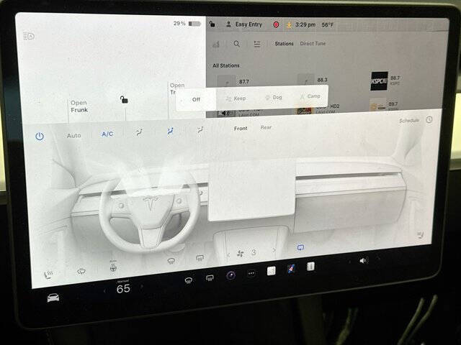The height and width of the screenshot is (345, 461).
Task: Select Off climate keep mode
Action: click(196, 99)
